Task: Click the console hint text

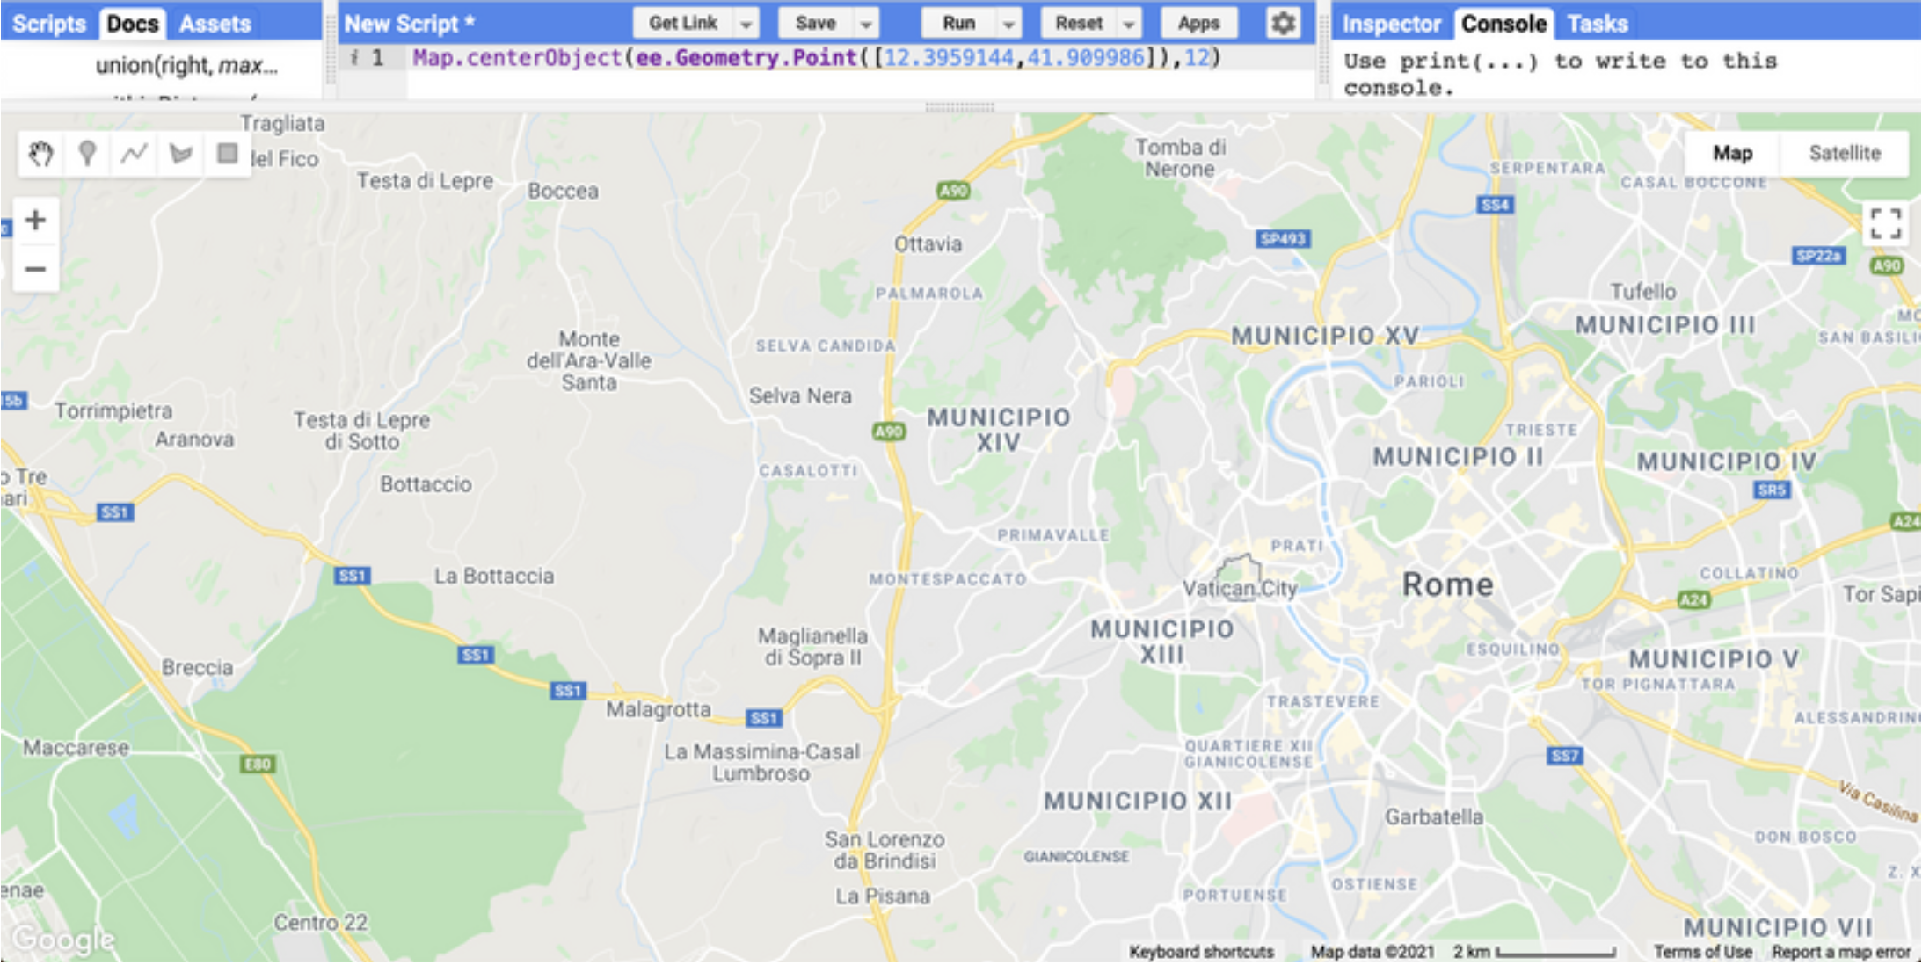Action: click(1561, 75)
